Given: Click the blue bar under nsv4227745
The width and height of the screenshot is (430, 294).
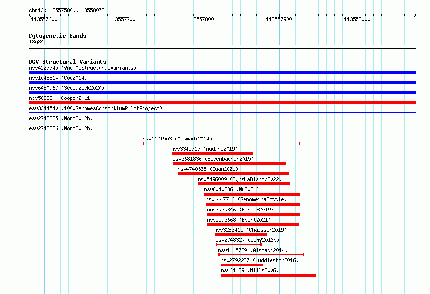Looking at the screenshot, I should pyautogui.click(x=222, y=72).
